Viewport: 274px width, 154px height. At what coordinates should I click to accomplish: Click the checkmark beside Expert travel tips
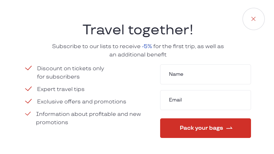(x=28, y=89)
